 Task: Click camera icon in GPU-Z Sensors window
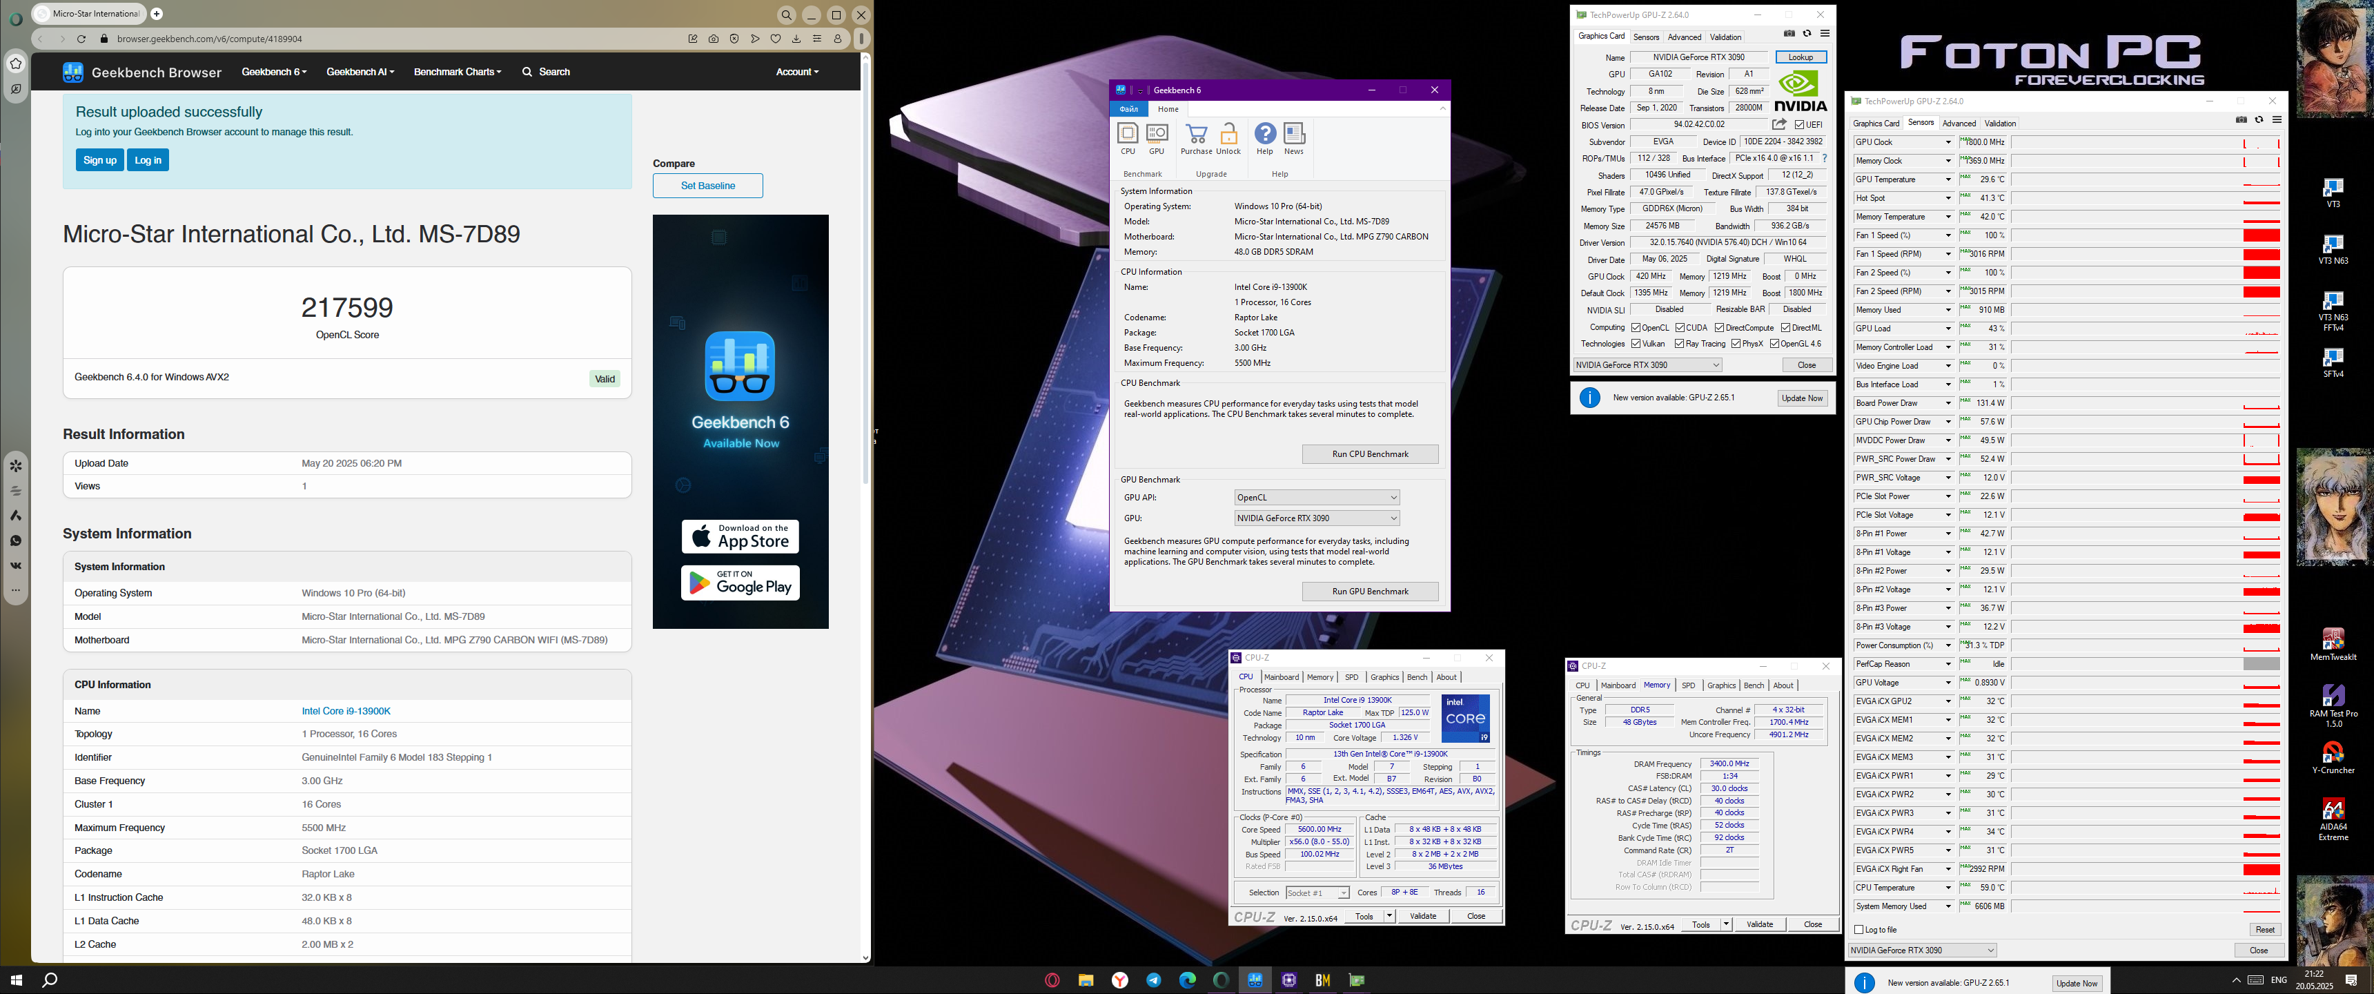pyautogui.click(x=2241, y=120)
